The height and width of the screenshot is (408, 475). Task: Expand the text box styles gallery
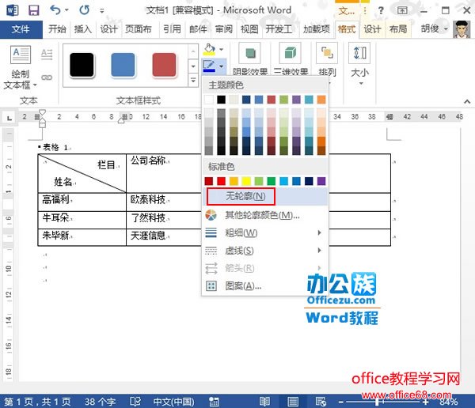click(193, 81)
